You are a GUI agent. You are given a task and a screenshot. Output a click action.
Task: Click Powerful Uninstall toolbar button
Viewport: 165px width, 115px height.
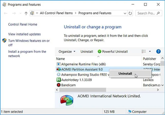[113, 52]
